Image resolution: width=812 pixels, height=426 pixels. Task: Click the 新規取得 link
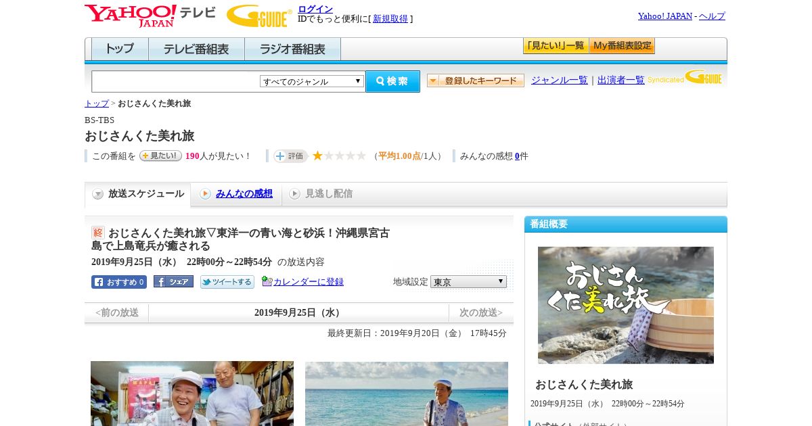point(390,19)
